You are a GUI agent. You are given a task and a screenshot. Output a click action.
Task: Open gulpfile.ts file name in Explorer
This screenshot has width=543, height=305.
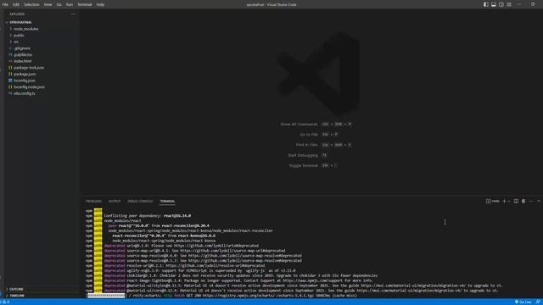23,54
